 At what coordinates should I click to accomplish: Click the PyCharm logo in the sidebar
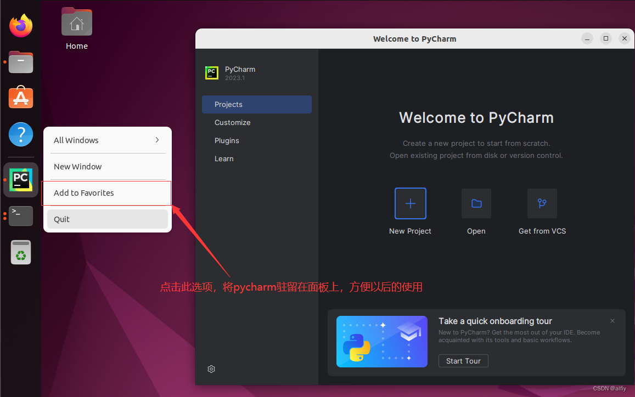(x=212, y=73)
